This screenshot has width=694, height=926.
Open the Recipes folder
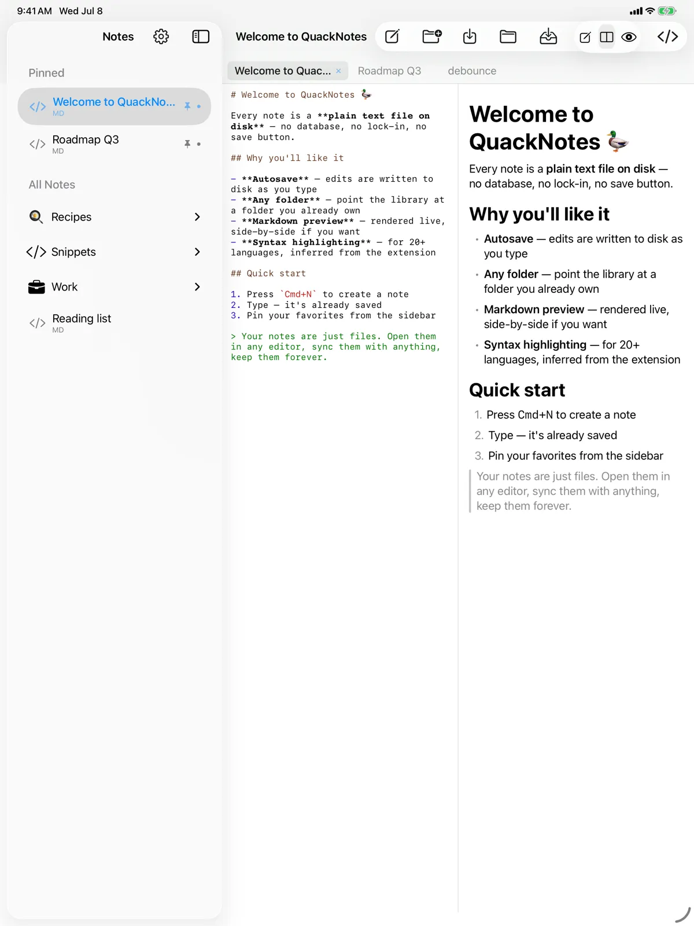coord(114,217)
